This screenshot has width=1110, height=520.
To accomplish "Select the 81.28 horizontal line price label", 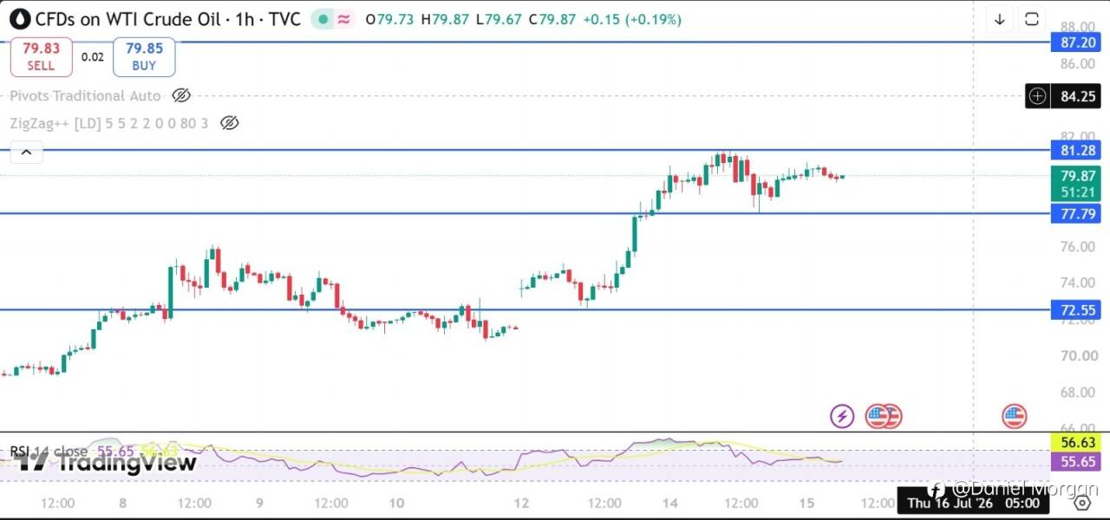I will tap(1074, 150).
